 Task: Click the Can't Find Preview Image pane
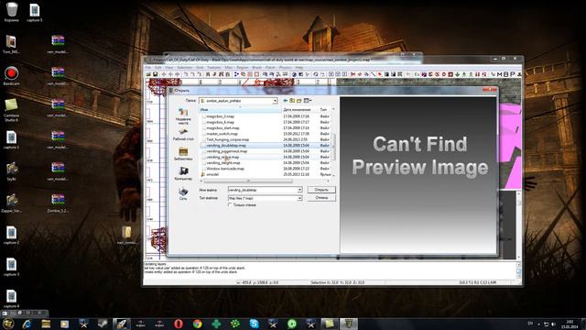(418, 175)
